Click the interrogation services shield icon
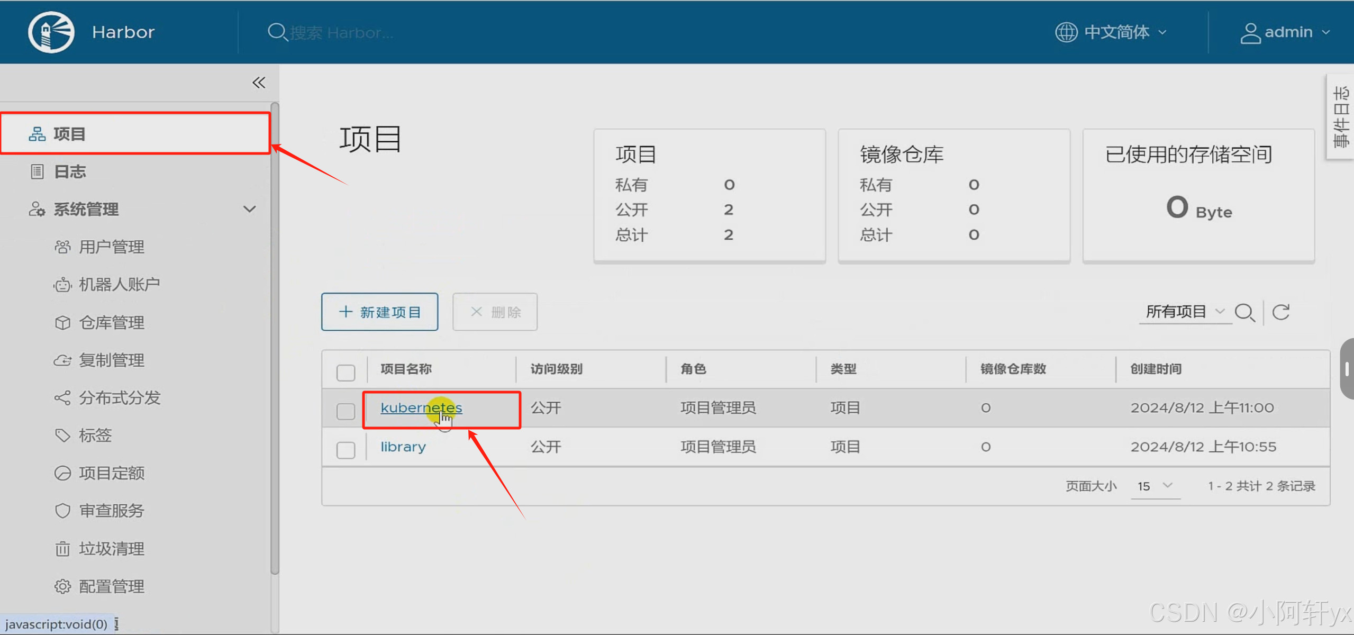Image resolution: width=1354 pixels, height=635 pixels. pos(62,511)
